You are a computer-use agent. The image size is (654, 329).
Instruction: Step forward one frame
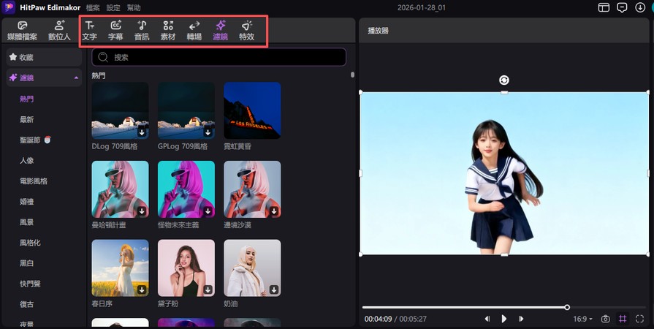520,319
